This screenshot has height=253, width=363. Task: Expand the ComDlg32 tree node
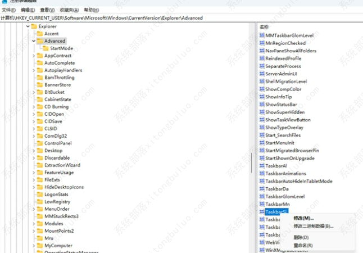[34, 136]
